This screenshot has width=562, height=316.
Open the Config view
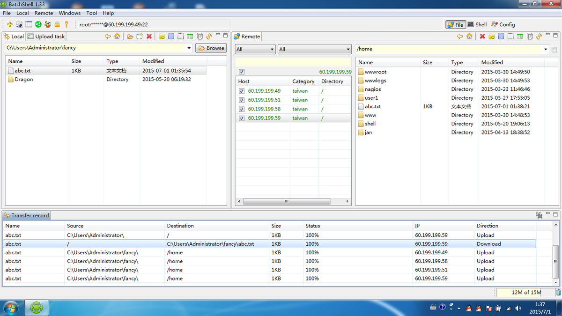(x=503, y=24)
